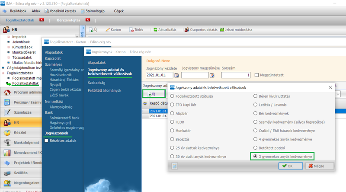Click the Aktualizálás refresh icon
The height and width of the screenshot is (192, 346).
point(156,30)
